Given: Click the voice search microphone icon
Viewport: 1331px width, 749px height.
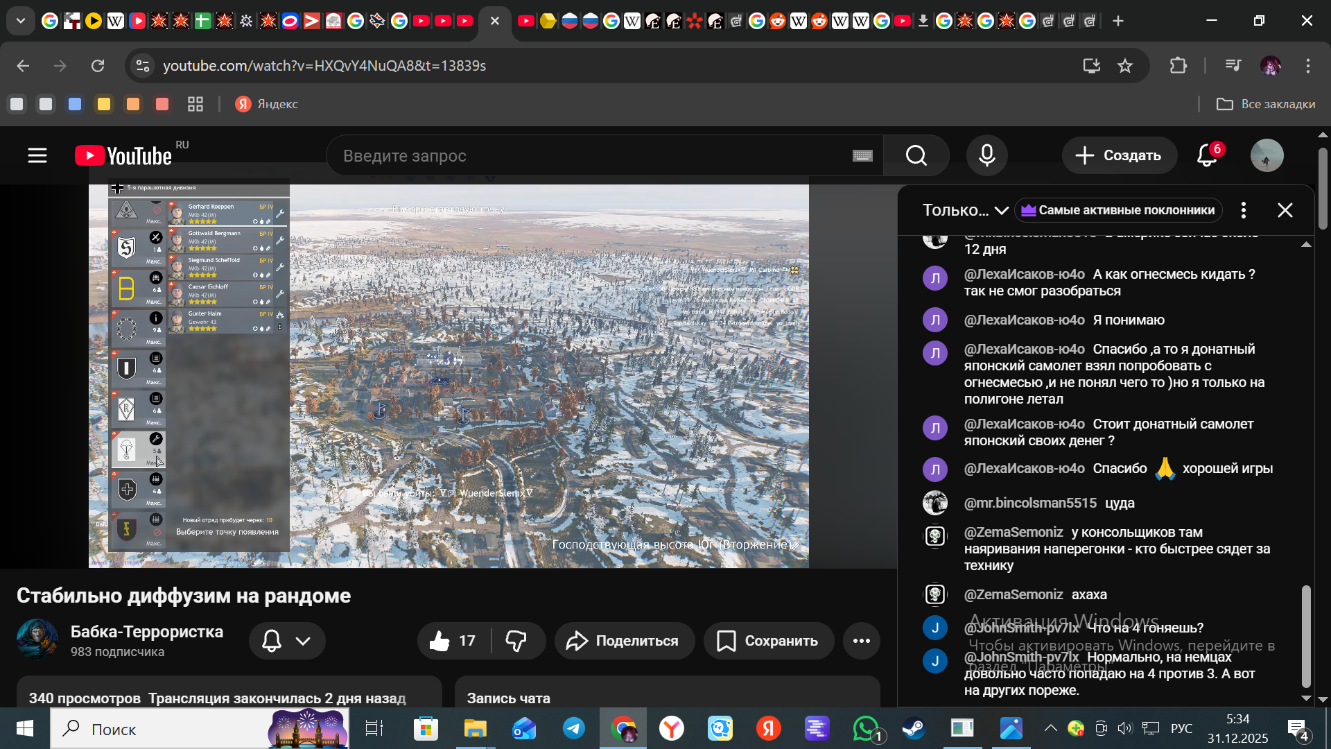Looking at the screenshot, I should coord(986,156).
